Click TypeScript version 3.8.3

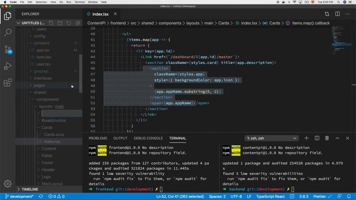point(304,196)
